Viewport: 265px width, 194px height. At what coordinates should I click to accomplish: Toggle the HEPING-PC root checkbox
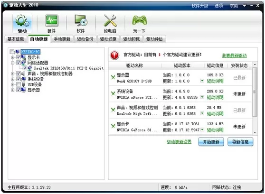click(12, 52)
